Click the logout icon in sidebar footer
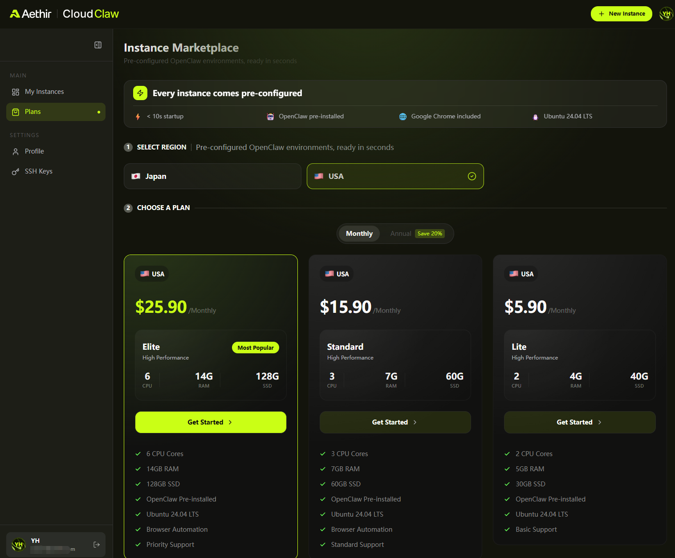 (97, 545)
